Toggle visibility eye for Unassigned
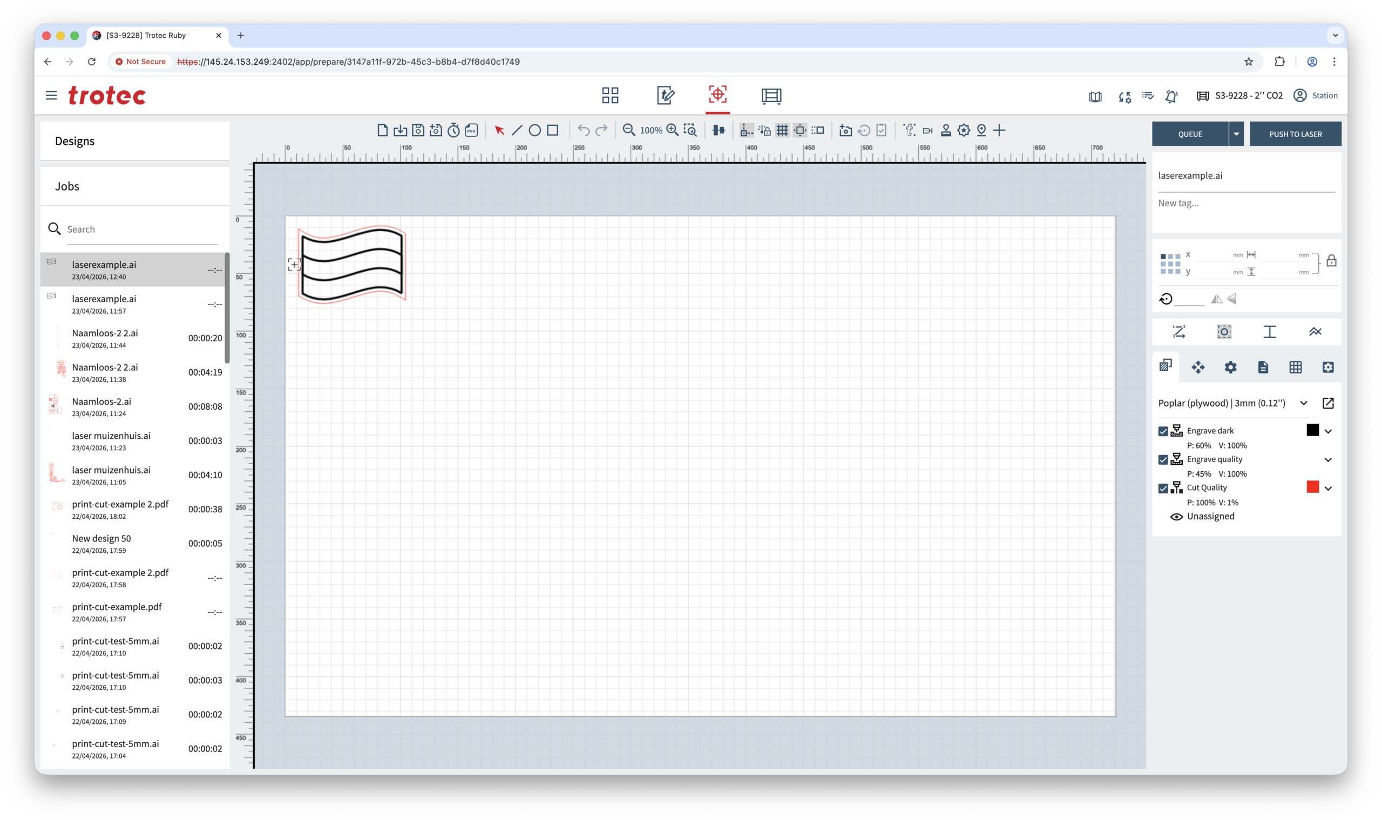Image resolution: width=1382 pixels, height=820 pixels. pyautogui.click(x=1176, y=517)
